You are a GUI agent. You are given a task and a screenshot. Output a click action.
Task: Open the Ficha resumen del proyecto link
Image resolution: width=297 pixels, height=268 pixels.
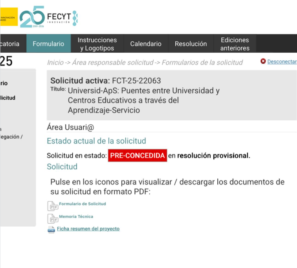tap(88, 229)
